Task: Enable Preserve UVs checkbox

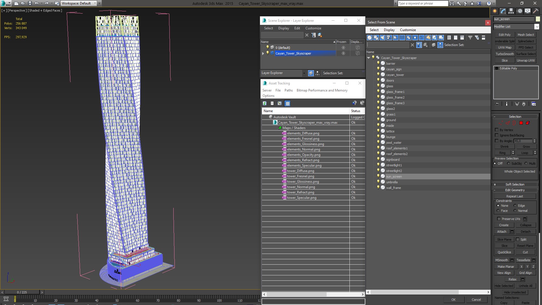Action: [x=499, y=219]
